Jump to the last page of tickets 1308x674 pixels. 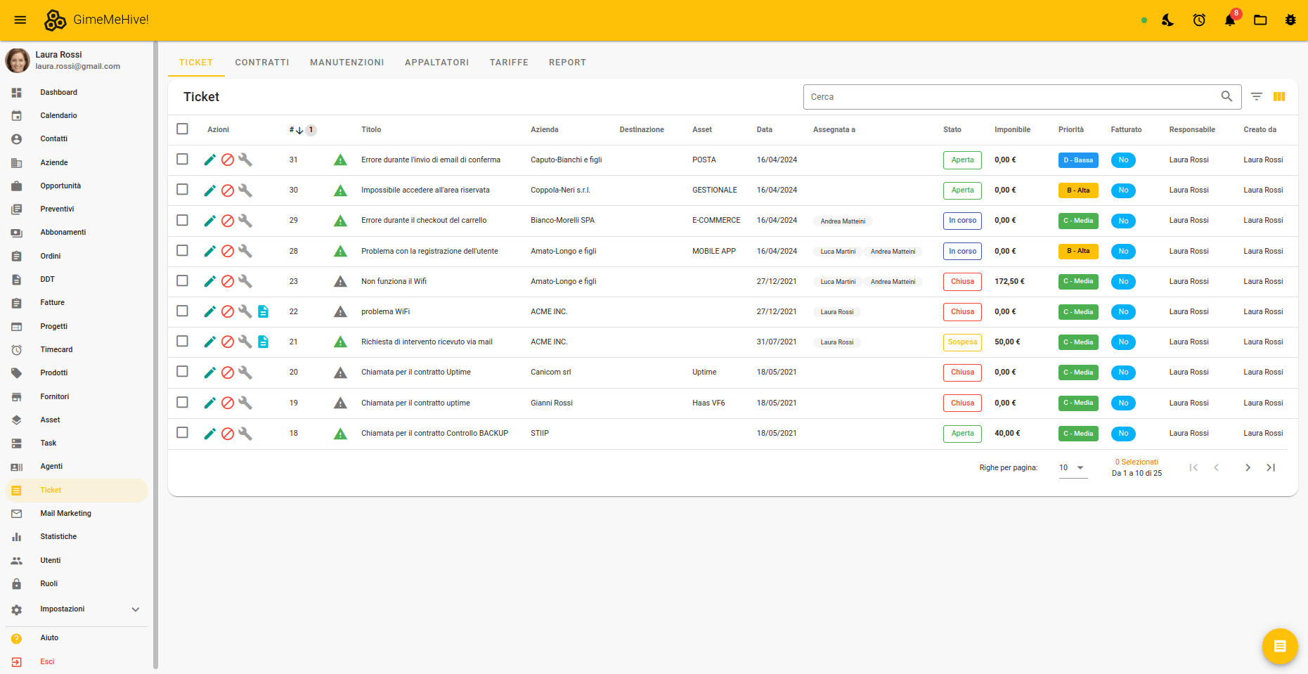pyautogui.click(x=1271, y=467)
